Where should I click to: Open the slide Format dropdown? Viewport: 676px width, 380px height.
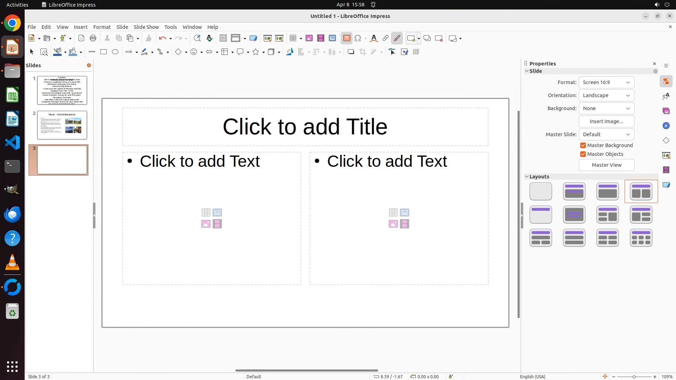tap(606, 82)
